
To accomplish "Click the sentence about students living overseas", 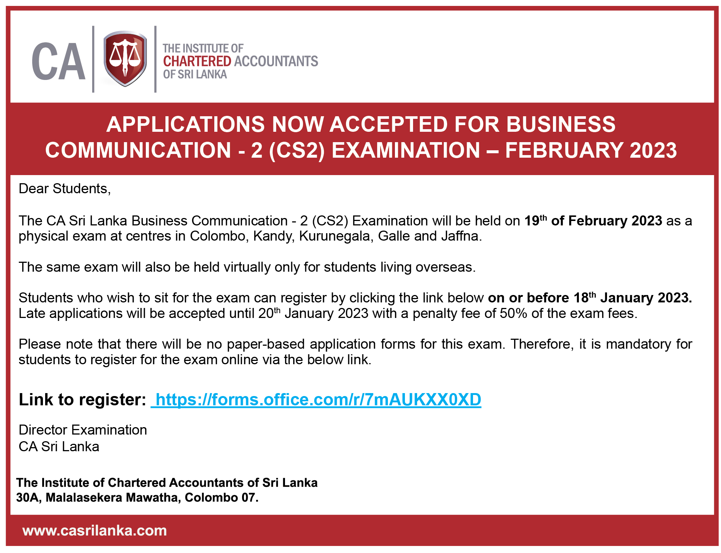I will (x=247, y=267).
